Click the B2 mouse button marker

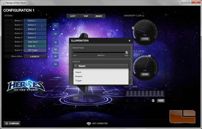click(x=55, y=34)
